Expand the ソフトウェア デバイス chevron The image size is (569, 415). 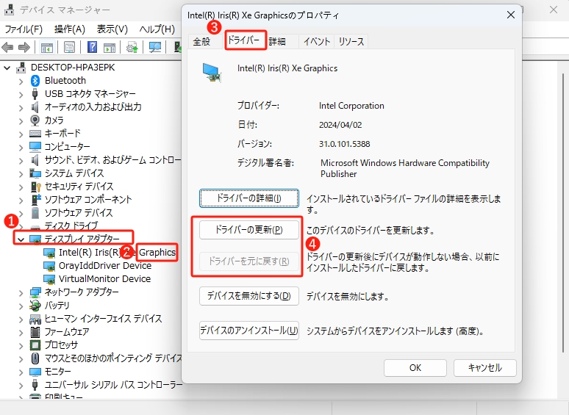click(x=21, y=213)
